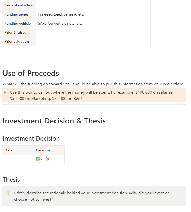Viewport: 191px width, 212px height.
Task: Click the red X emoji in Decision cell
Action: coord(48,159)
